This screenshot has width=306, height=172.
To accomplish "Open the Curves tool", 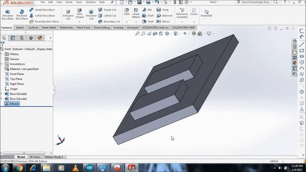I will pyautogui.click(x=194, y=11).
